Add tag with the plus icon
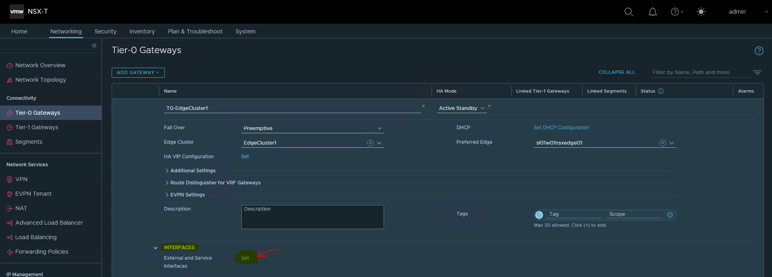Screen dimensions: 772x277 coord(670,215)
